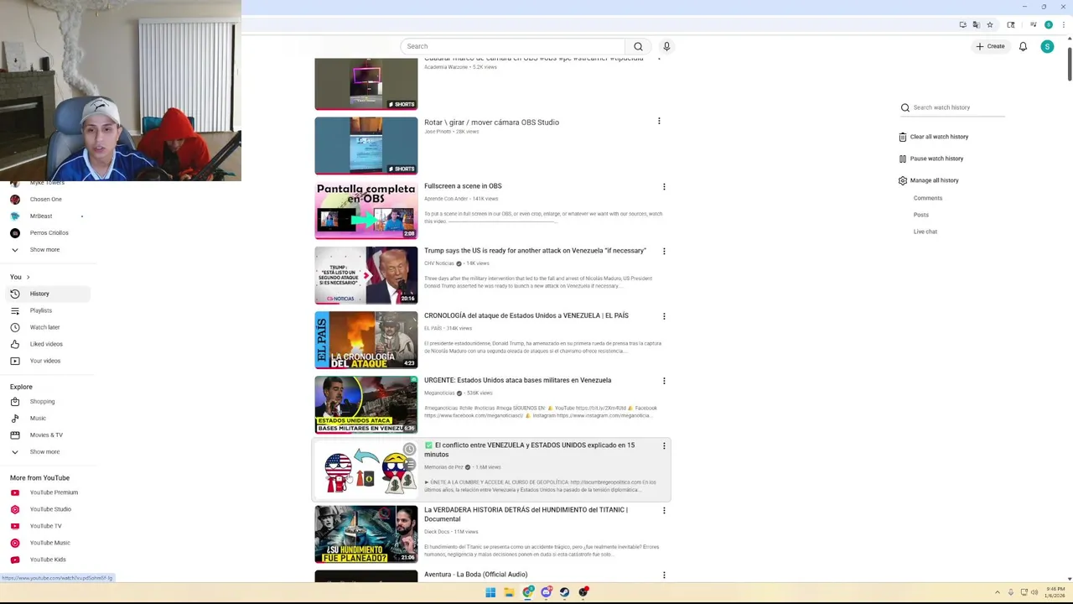Open options for Rotar girar mover cámara video
Screen dimensions: 1073x604
pos(659,122)
